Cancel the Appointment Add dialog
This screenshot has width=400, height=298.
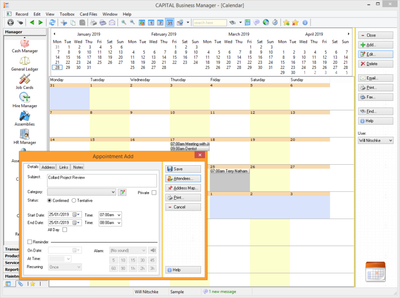point(183,207)
